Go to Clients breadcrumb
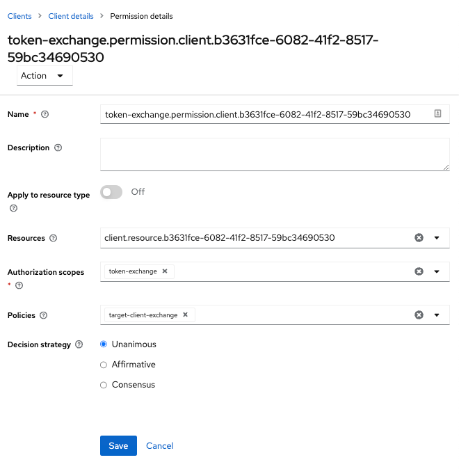Image resolution: width=459 pixels, height=469 pixels. [x=19, y=16]
